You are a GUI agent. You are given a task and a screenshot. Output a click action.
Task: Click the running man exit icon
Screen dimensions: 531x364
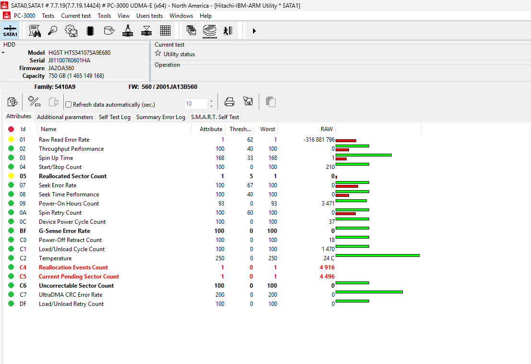[x=228, y=31]
